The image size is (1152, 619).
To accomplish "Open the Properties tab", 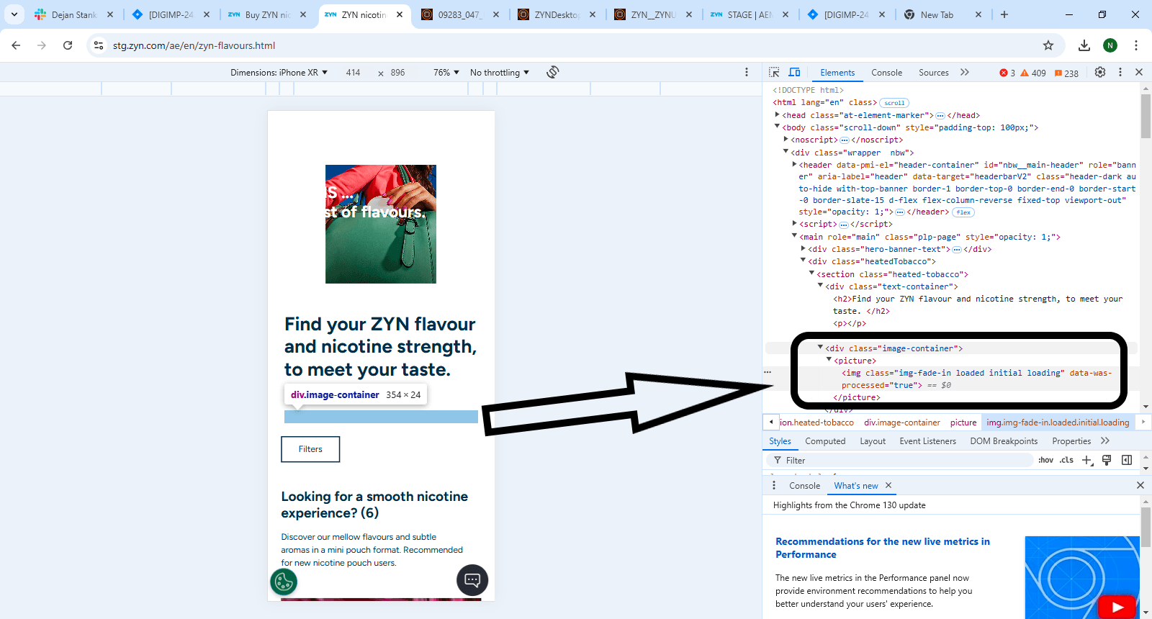I will click(x=1071, y=441).
